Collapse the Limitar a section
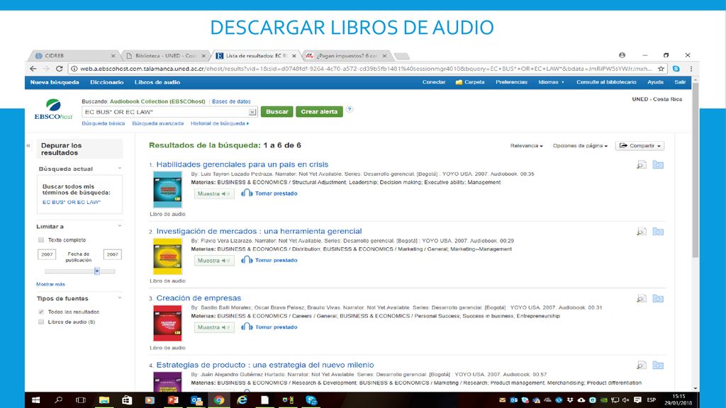This screenshot has height=408, width=726. click(x=119, y=226)
